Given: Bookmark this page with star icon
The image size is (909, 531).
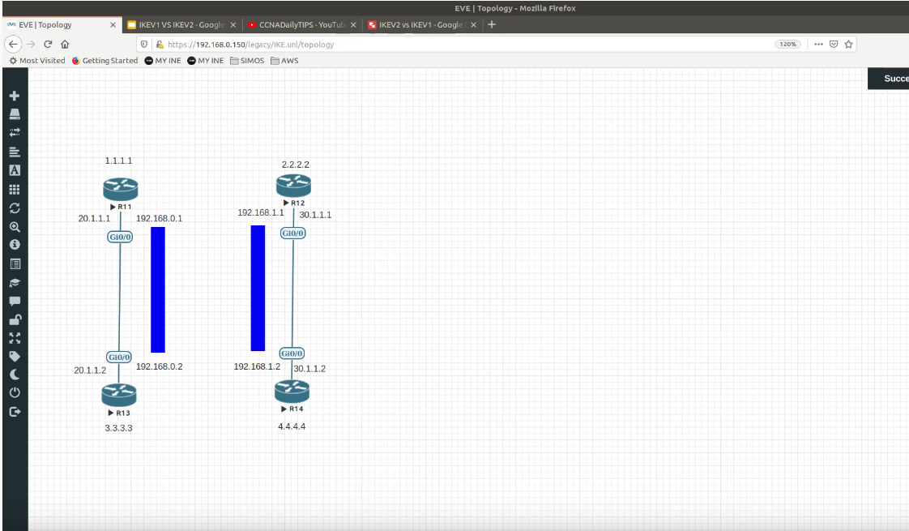Looking at the screenshot, I should (x=849, y=44).
